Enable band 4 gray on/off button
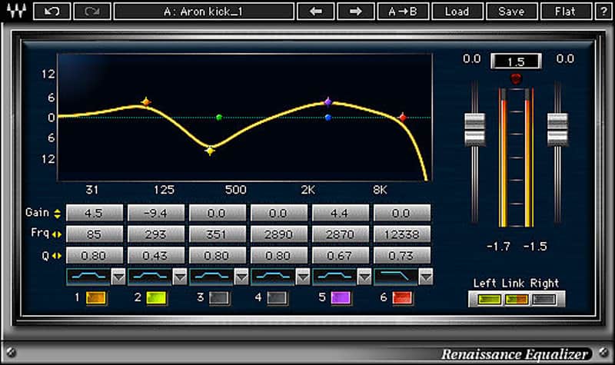 pos(277,298)
